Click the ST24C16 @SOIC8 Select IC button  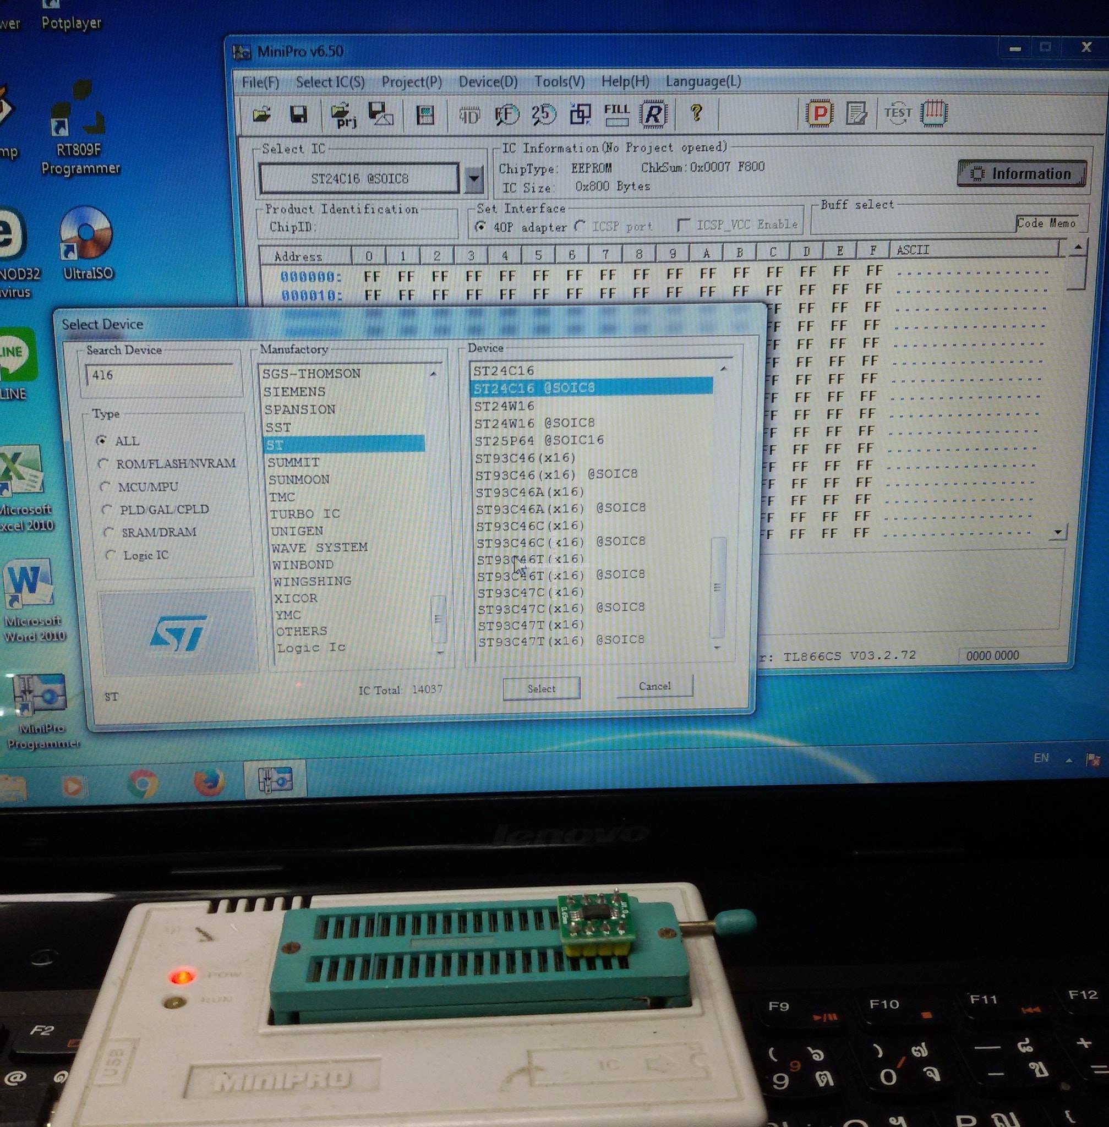pyautogui.click(x=359, y=178)
